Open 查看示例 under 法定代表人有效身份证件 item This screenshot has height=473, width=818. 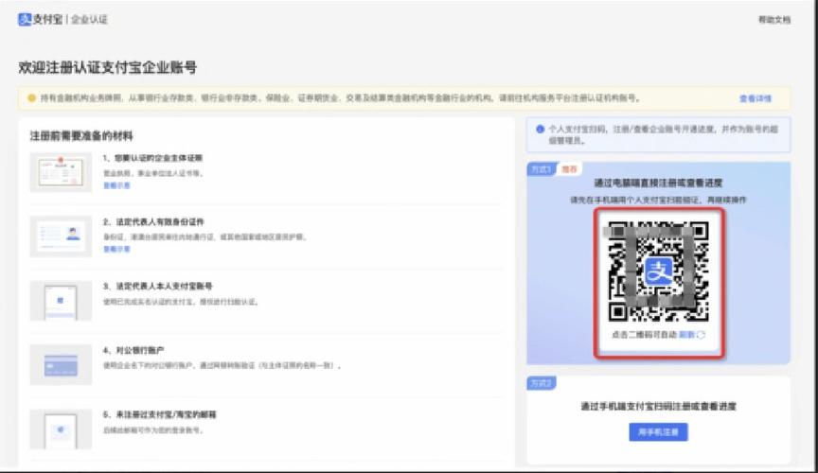tap(116, 250)
